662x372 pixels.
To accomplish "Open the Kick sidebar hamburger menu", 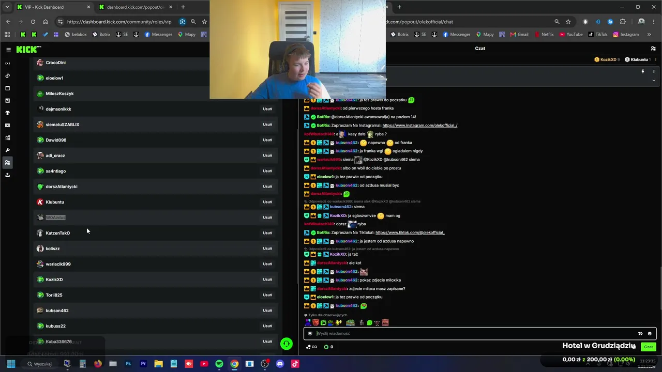I will click(x=8, y=50).
